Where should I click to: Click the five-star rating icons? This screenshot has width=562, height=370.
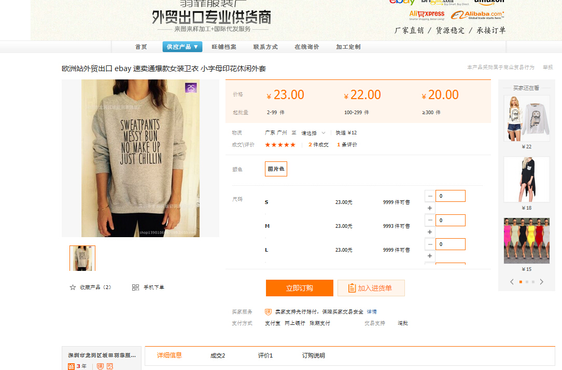coord(280,145)
